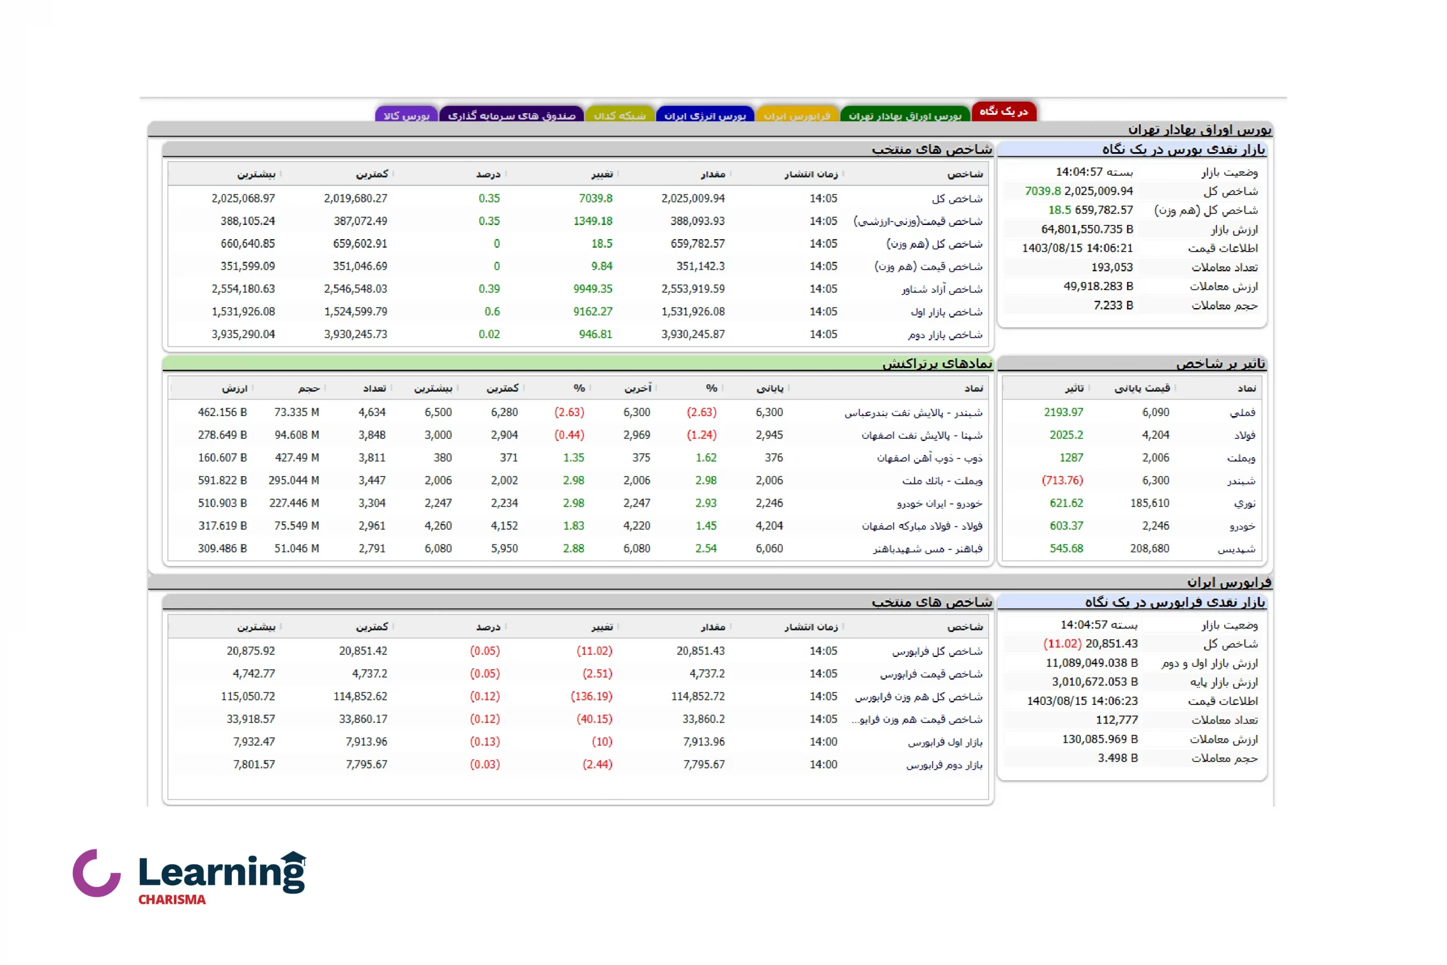Click the market value 64,801,550.735 B
Screen dimensions: 1447x965
[1087, 230]
